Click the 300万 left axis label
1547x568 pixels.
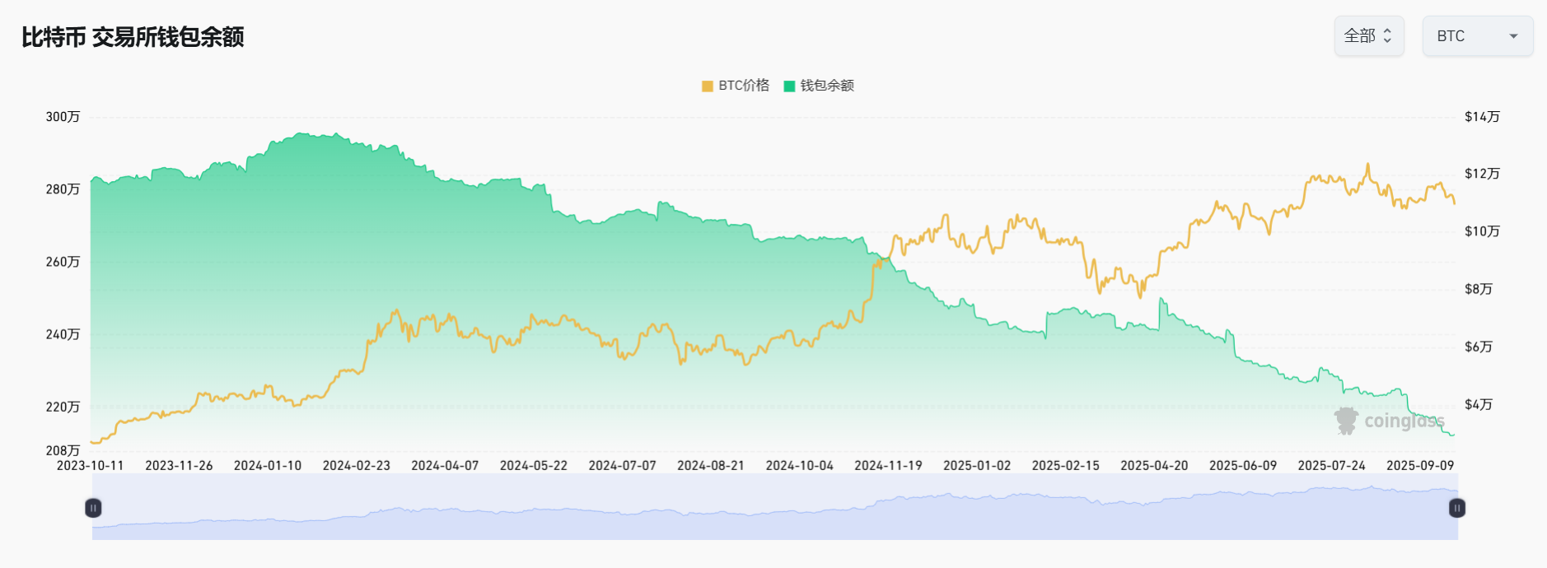(x=63, y=117)
